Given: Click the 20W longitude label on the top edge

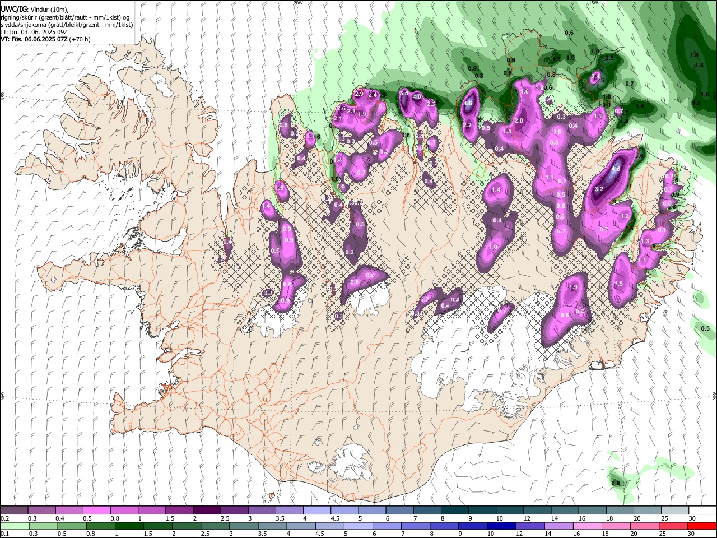Looking at the screenshot, I should tap(297, 3).
